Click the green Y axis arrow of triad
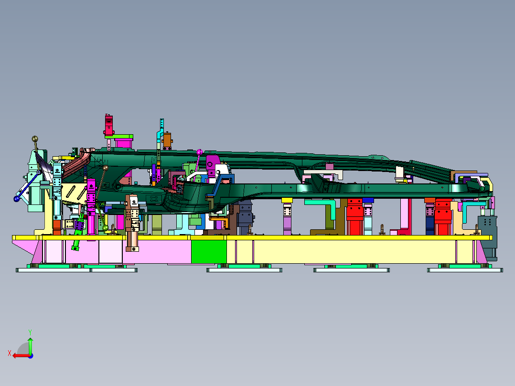Screen dimensions: 515x386 pos(30,345)
